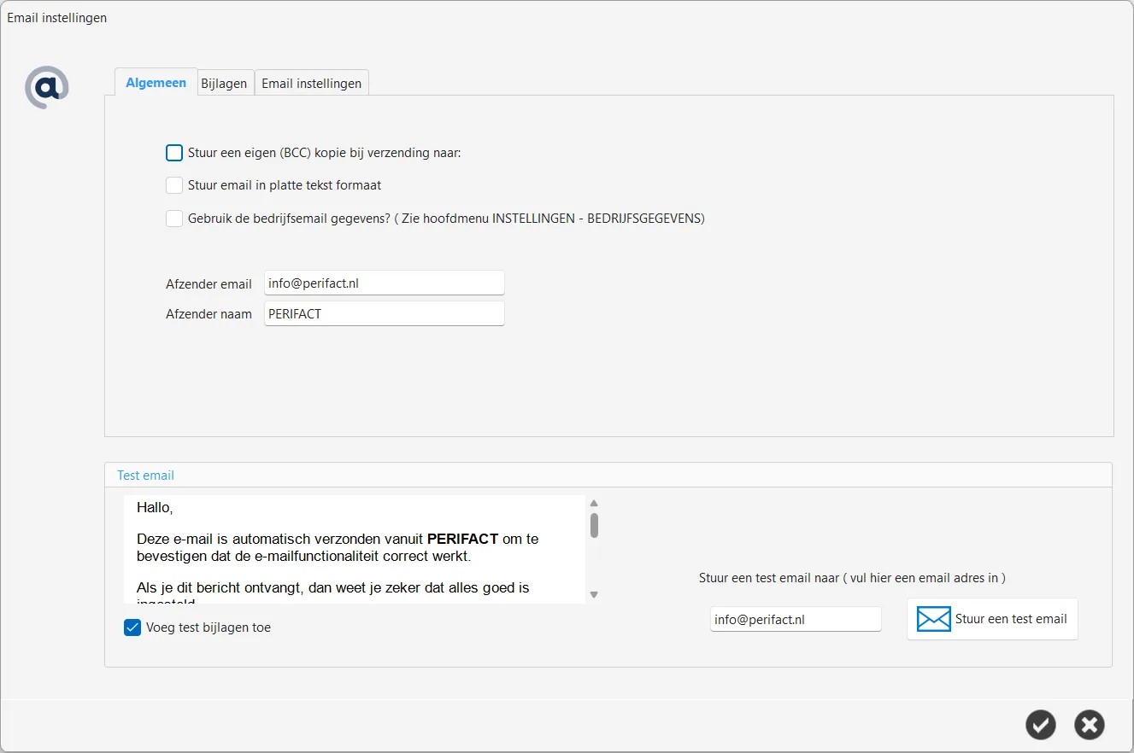Click the 'Afzender naam' label
Image resolution: width=1134 pixels, height=753 pixels.
click(209, 314)
